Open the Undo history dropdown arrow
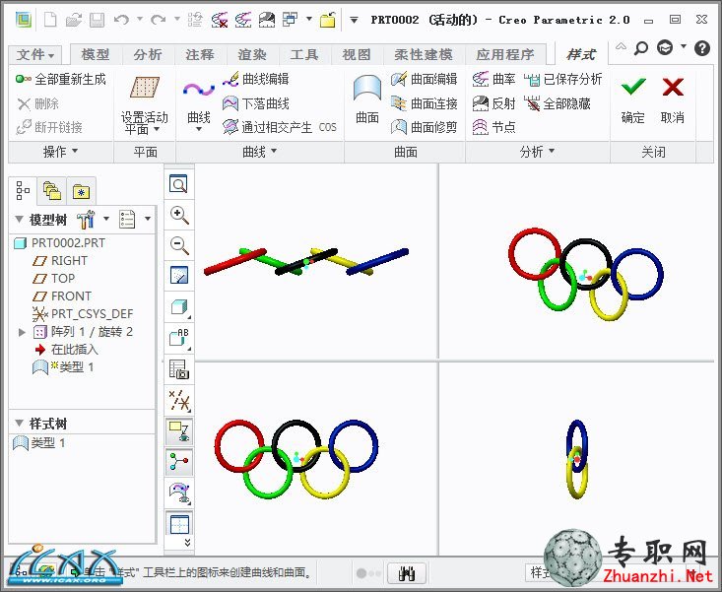Viewport: 722px width, 592px height. [x=140, y=20]
